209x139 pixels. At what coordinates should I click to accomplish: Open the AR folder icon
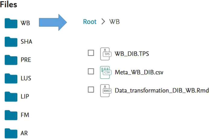11,133
